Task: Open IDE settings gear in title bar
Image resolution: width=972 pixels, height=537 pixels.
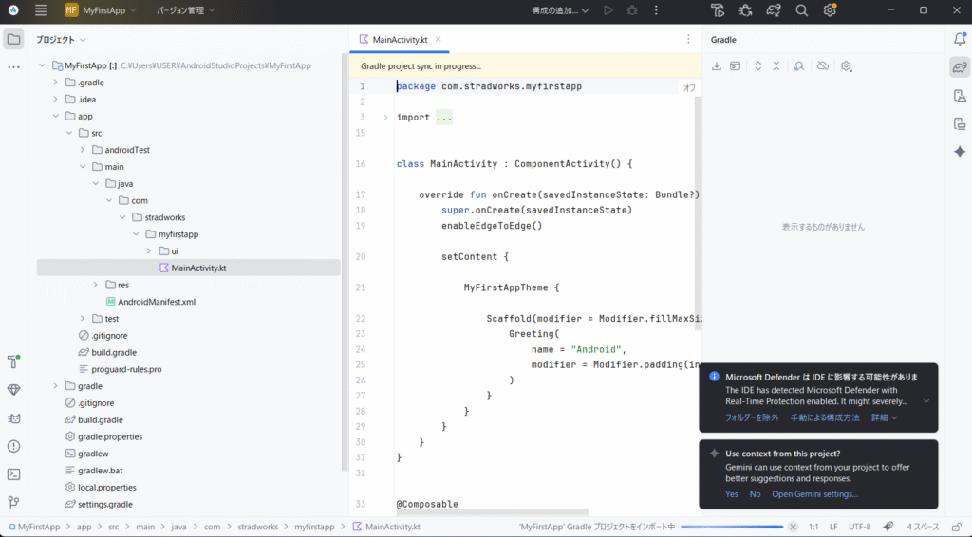Action: pyautogui.click(x=830, y=10)
